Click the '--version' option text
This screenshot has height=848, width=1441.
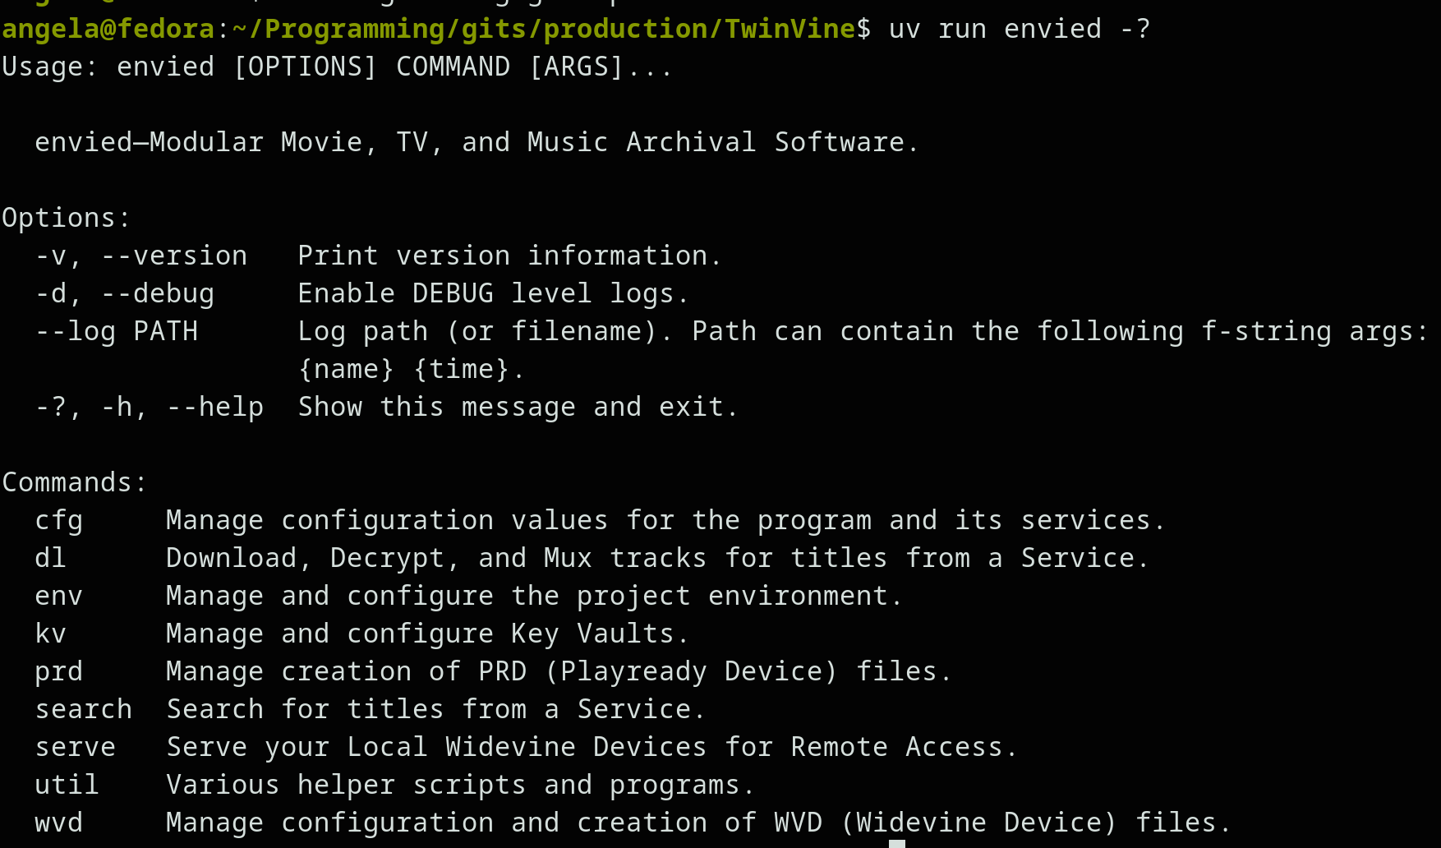(x=173, y=256)
